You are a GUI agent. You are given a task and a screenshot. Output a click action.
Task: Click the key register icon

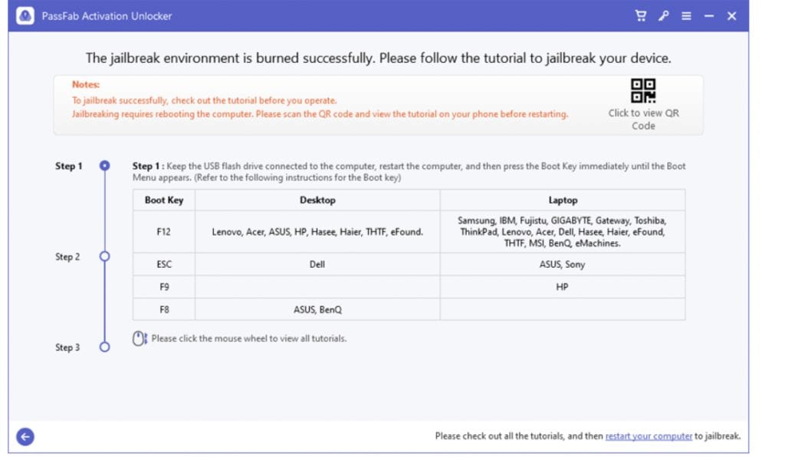pos(663,16)
